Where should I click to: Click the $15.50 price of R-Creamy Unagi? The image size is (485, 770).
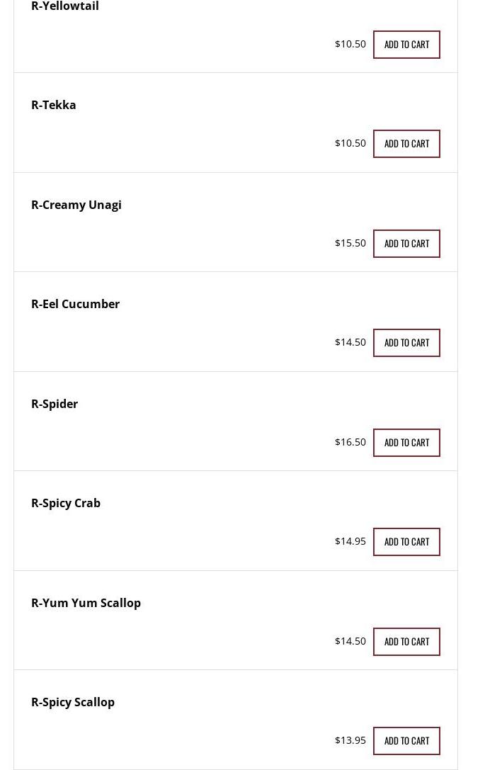click(350, 243)
